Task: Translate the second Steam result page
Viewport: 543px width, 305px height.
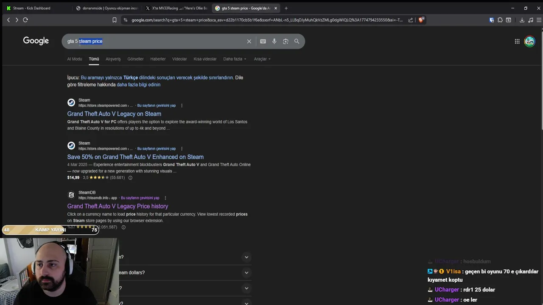Action: coord(157,149)
